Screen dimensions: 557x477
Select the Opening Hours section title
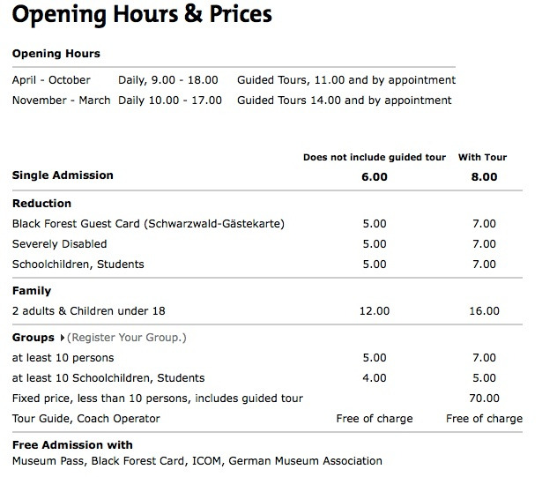tap(56, 53)
